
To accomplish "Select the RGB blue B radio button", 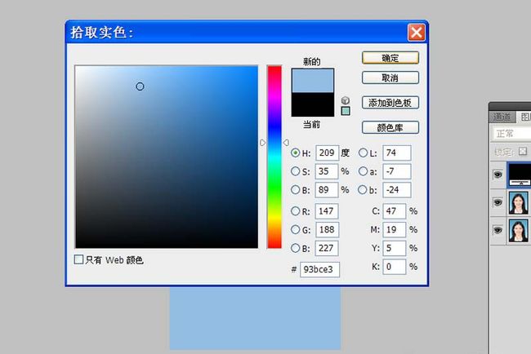I will click(295, 248).
